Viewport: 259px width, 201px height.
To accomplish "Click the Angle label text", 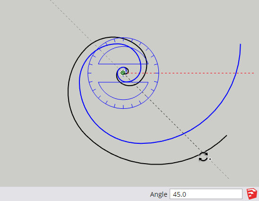I will (x=159, y=194).
